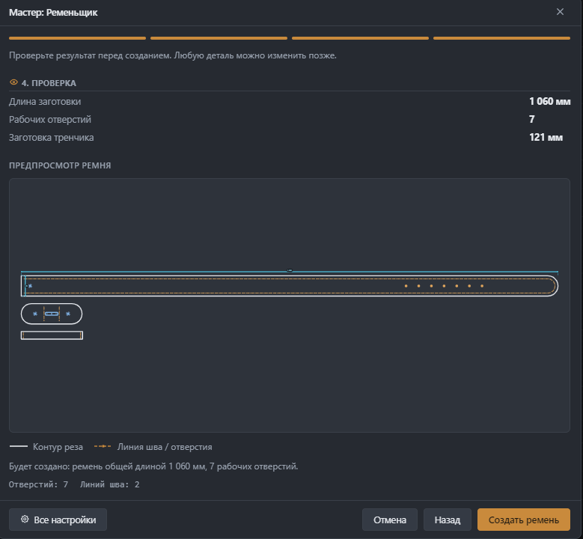Click the Контур реза legend label
The image size is (583, 539).
(58, 447)
